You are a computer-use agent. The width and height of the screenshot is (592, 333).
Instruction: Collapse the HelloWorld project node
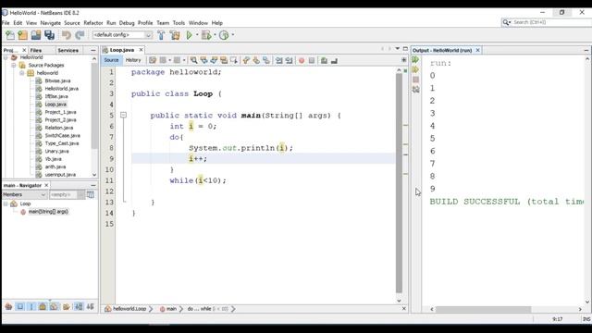point(6,57)
